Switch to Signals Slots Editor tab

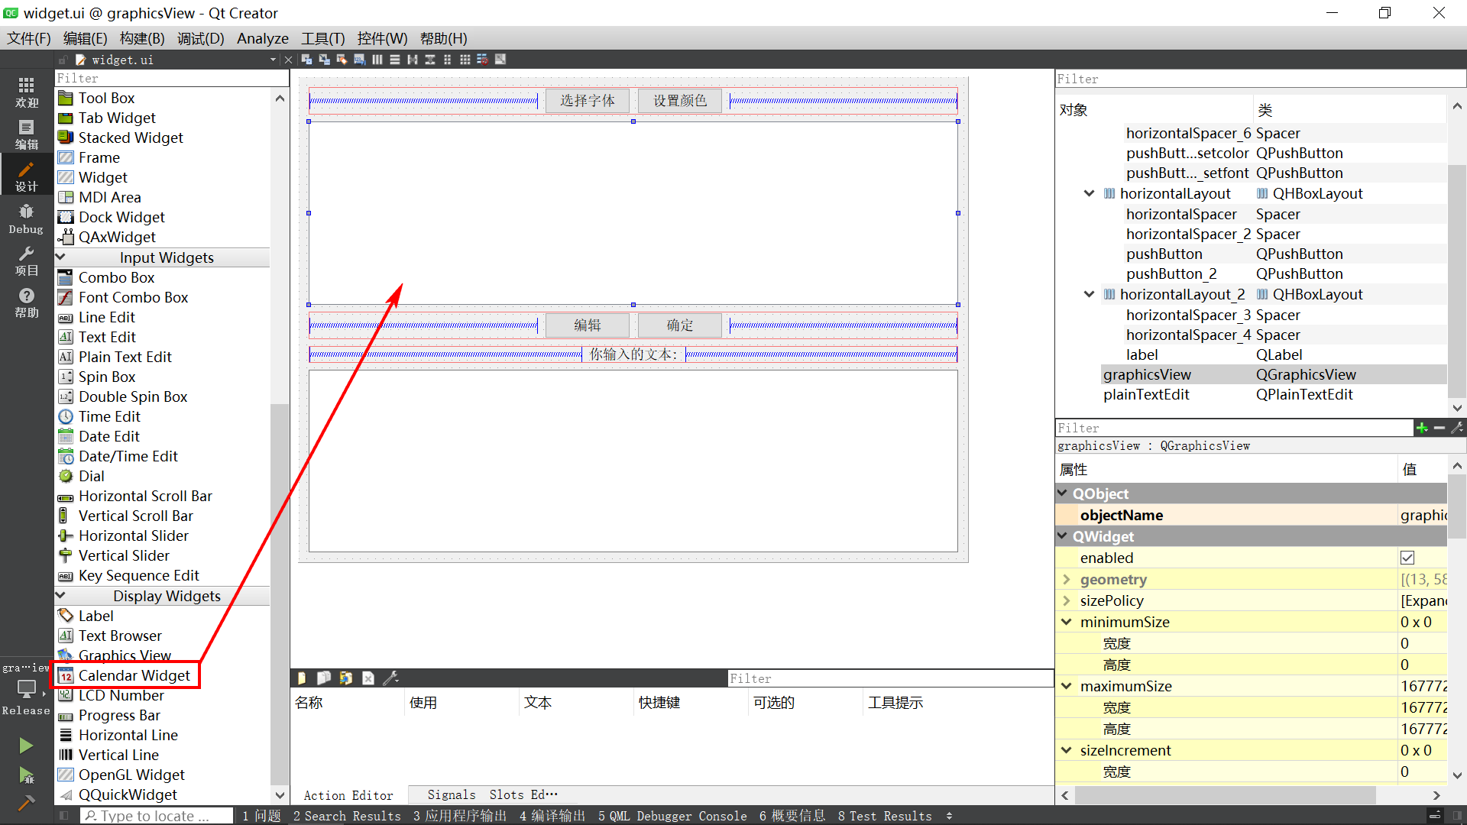pyautogui.click(x=491, y=794)
